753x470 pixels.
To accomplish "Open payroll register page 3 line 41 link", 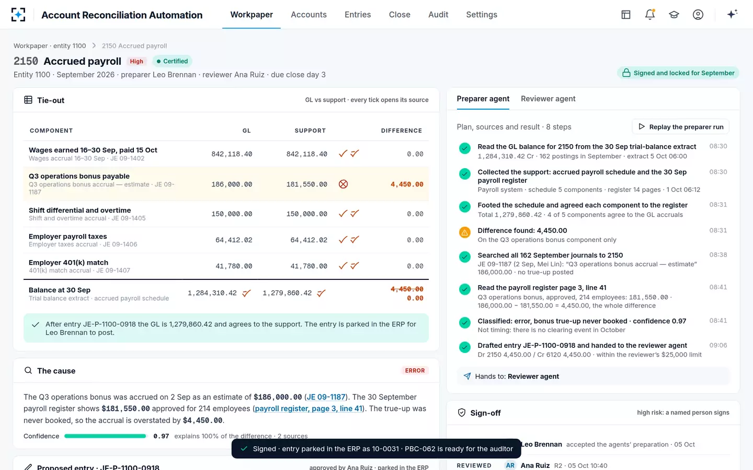I will point(309,408).
